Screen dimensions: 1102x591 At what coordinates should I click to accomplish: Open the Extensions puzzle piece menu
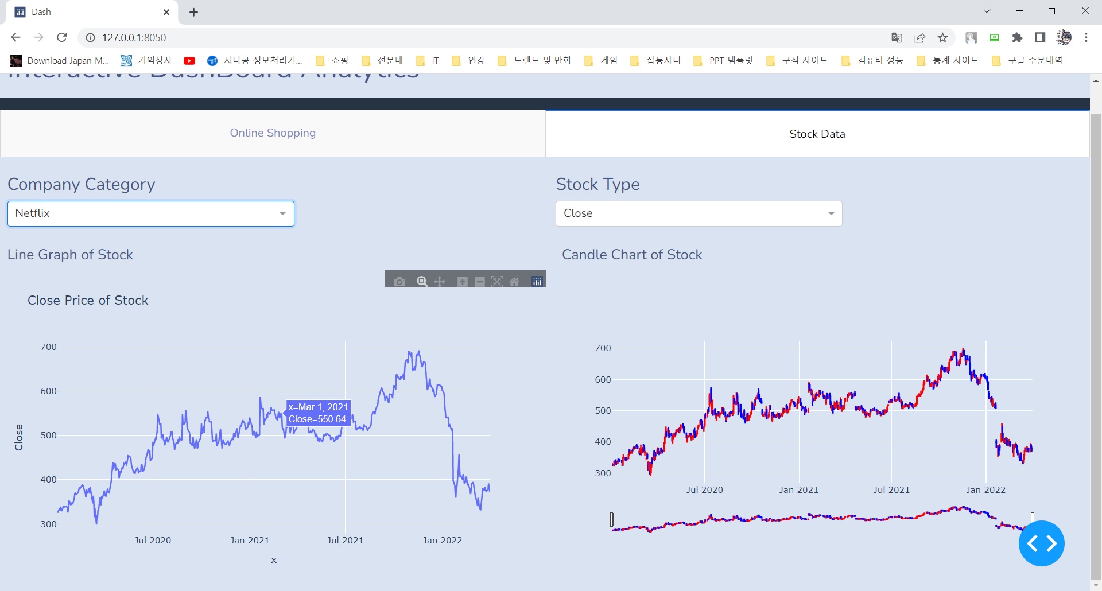pyautogui.click(x=1017, y=37)
